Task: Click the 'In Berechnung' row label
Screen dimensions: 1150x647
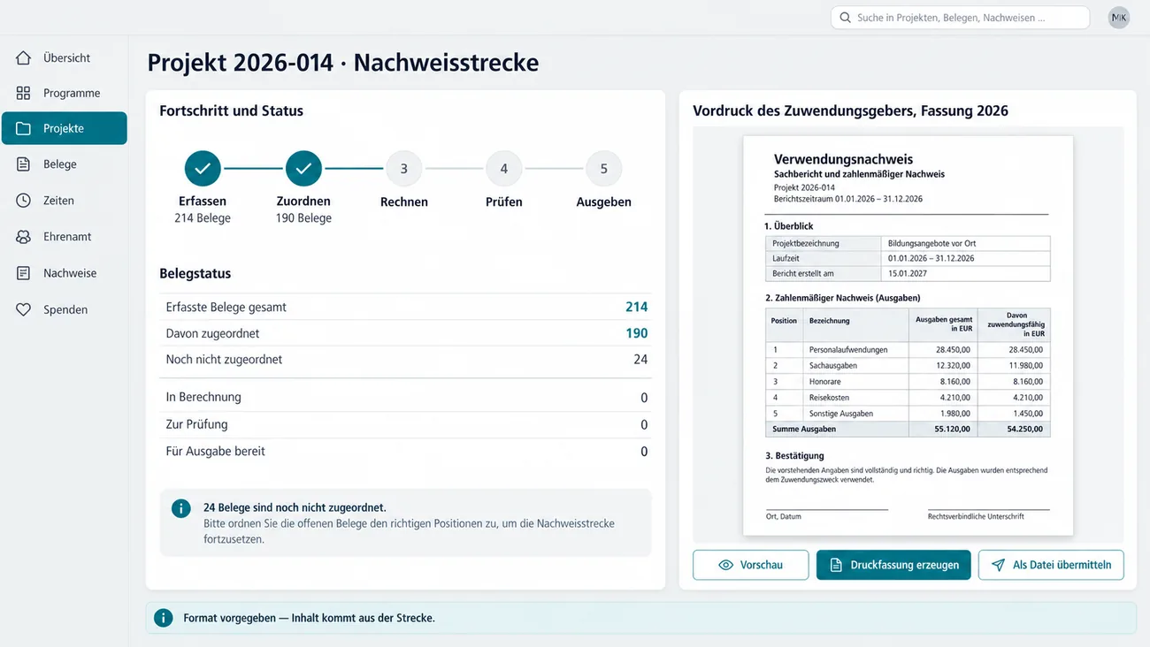Action: pyautogui.click(x=203, y=398)
